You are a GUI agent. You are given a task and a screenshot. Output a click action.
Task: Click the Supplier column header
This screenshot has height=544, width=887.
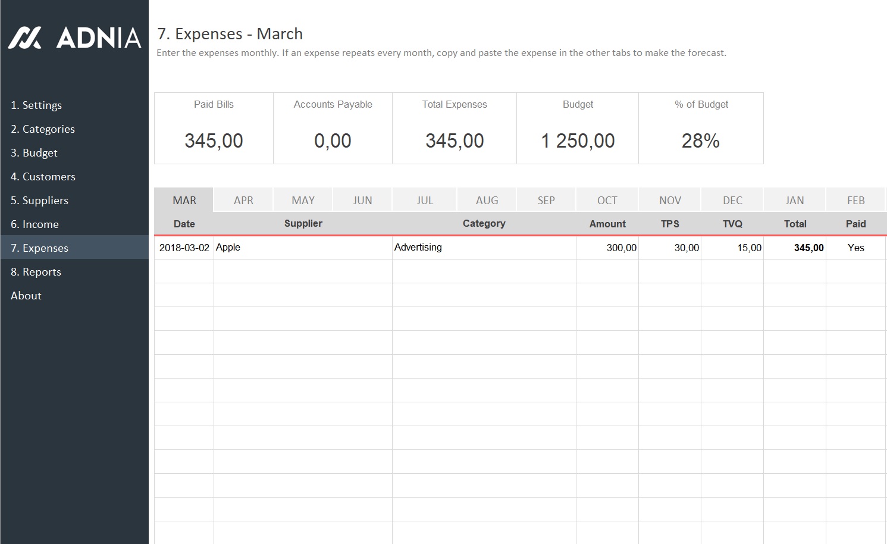point(303,224)
